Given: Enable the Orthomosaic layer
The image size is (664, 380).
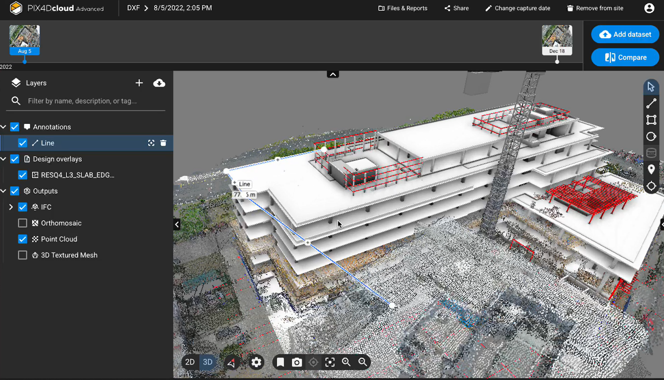Looking at the screenshot, I should pos(22,223).
